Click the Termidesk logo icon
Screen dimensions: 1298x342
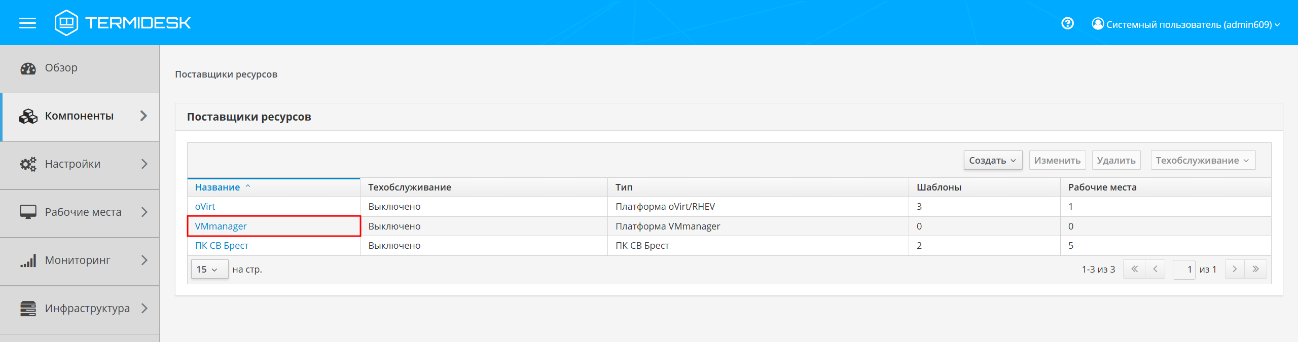coord(66,23)
